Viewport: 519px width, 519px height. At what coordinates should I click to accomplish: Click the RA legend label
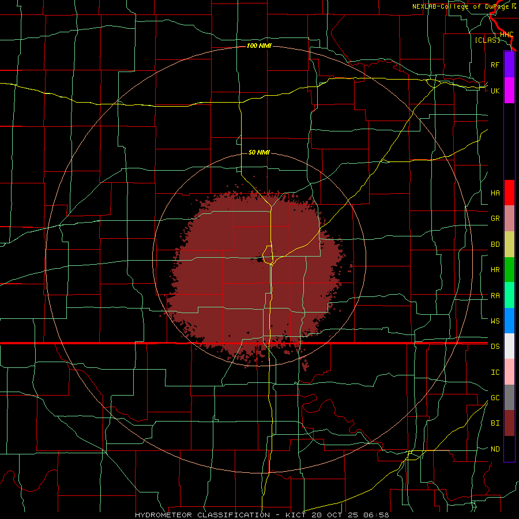point(495,295)
